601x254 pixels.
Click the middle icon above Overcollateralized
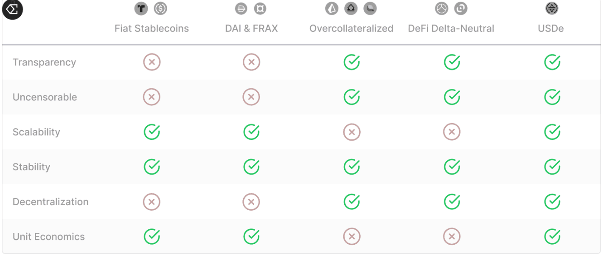pyautogui.click(x=351, y=8)
